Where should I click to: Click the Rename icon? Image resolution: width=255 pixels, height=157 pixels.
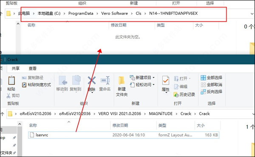click(105, 80)
